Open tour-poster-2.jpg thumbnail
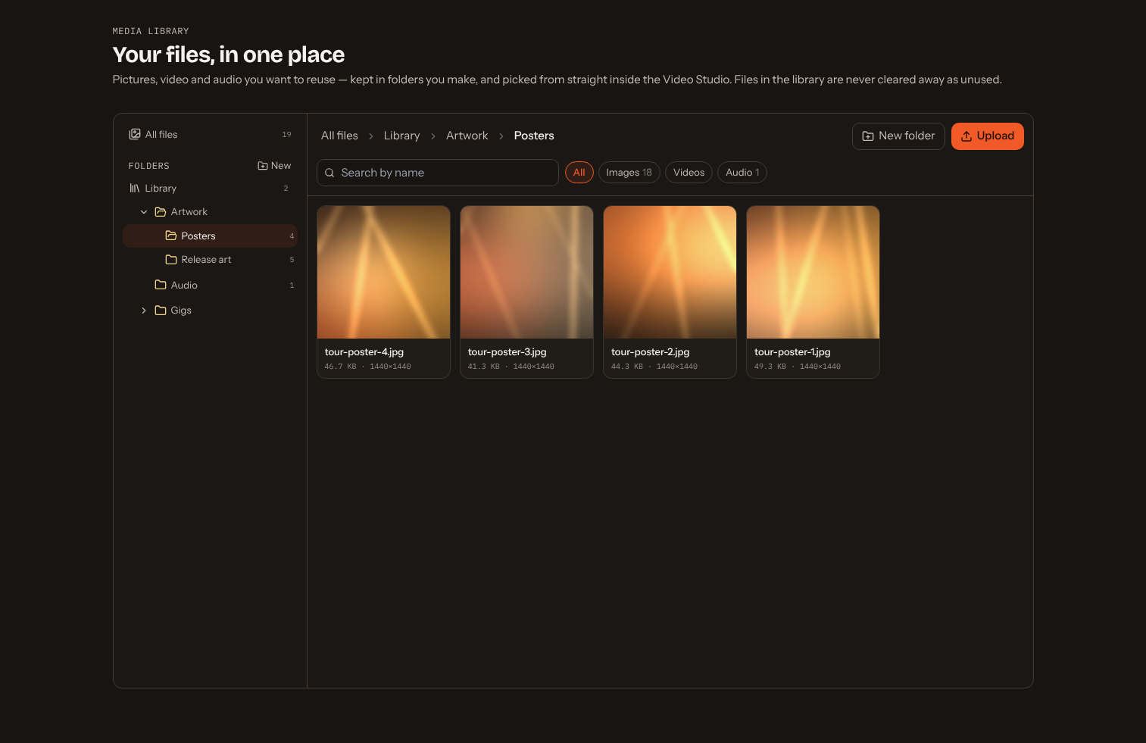 tap(670, 273)
